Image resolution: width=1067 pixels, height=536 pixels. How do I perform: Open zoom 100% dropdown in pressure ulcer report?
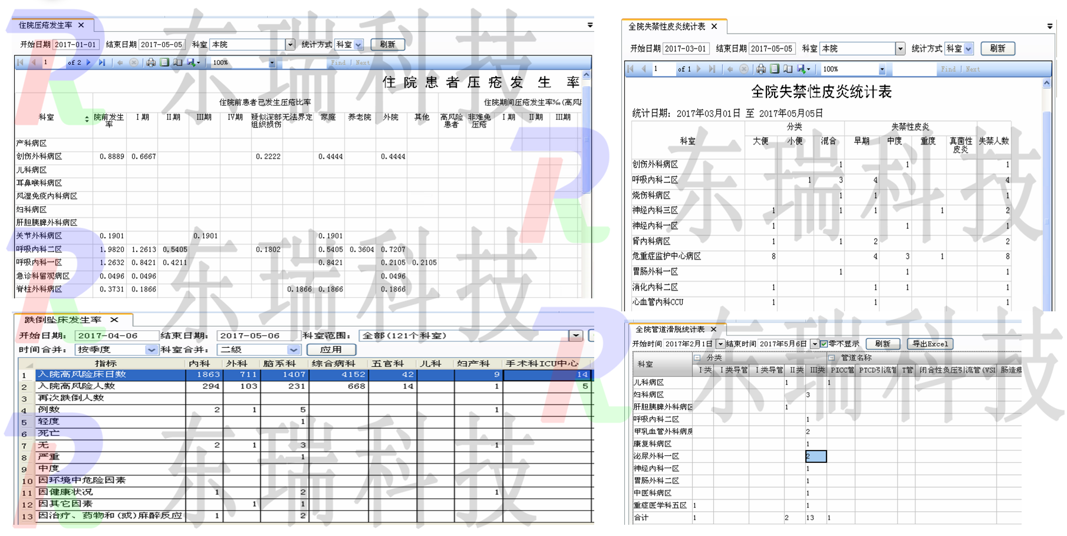click(272, 63)
